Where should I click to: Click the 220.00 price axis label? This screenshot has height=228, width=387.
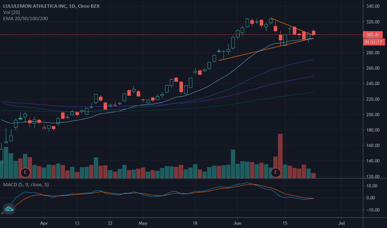pyautogui.click(x=373, y=99)
